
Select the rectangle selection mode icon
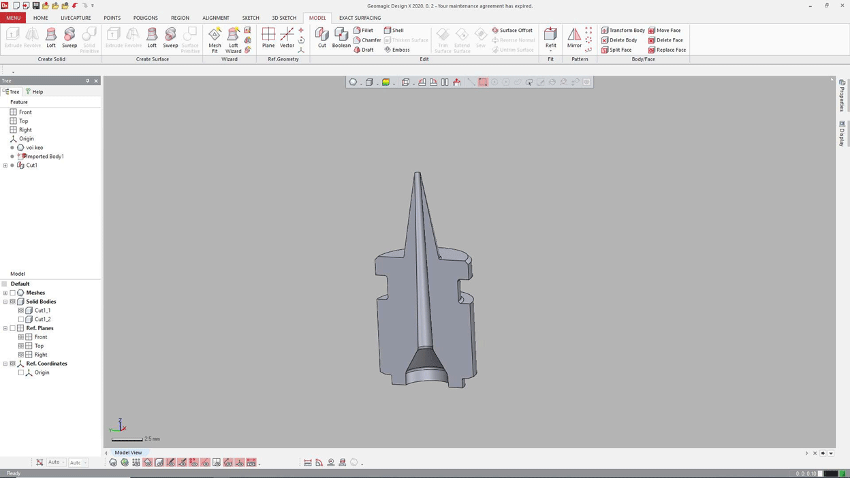[483, 82]
